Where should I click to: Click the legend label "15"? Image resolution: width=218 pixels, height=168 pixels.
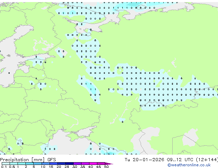point(51,167)
